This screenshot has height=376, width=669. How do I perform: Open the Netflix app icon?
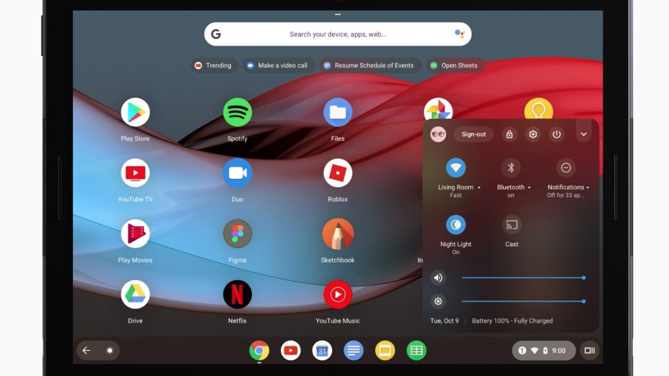tap(237, 295)
